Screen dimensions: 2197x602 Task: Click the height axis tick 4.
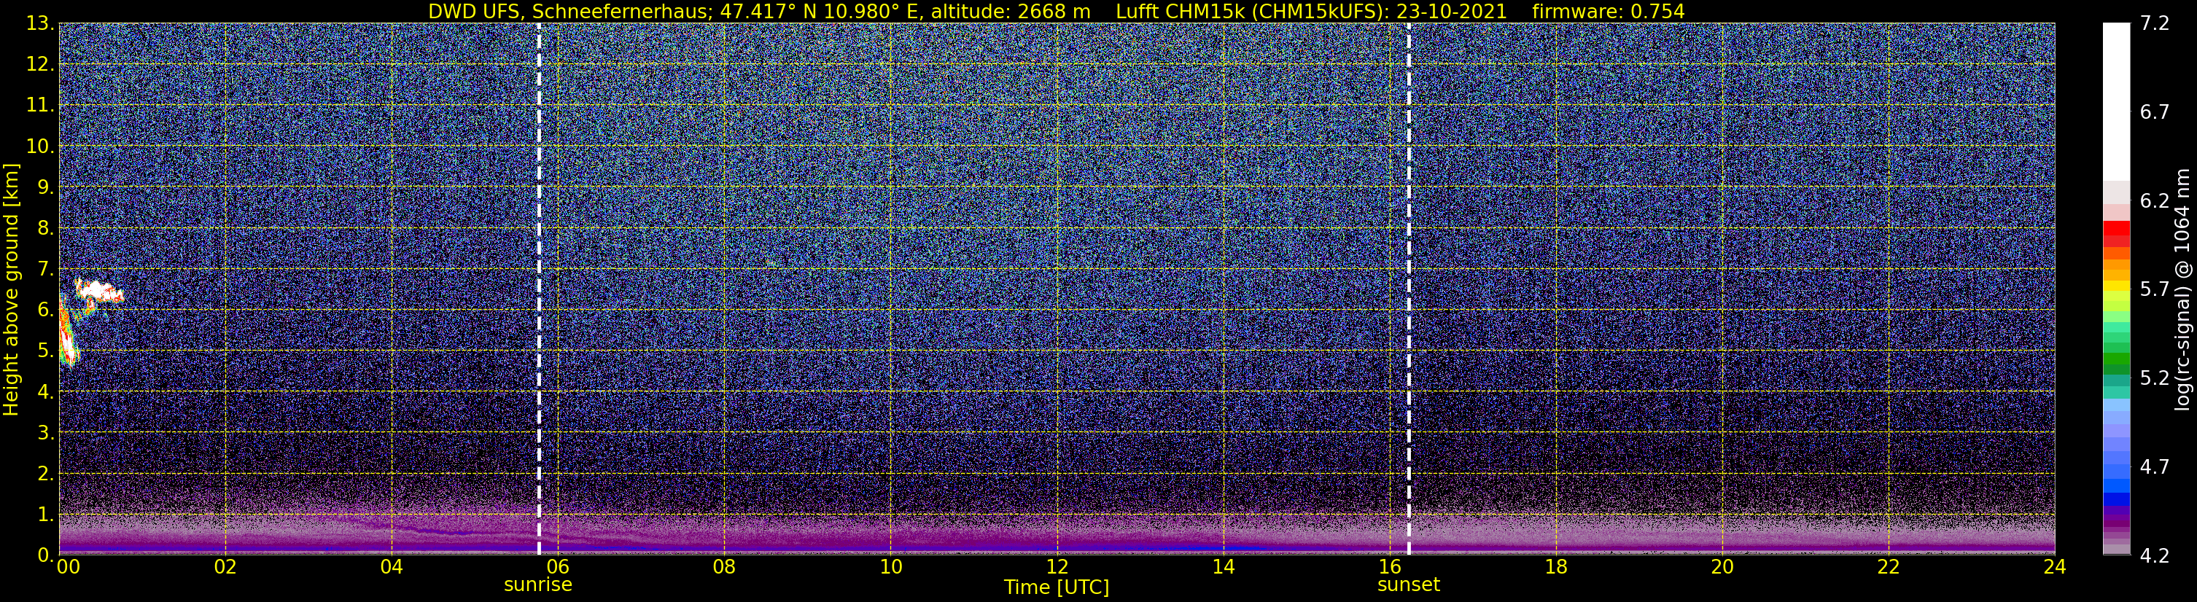point(45,392)
